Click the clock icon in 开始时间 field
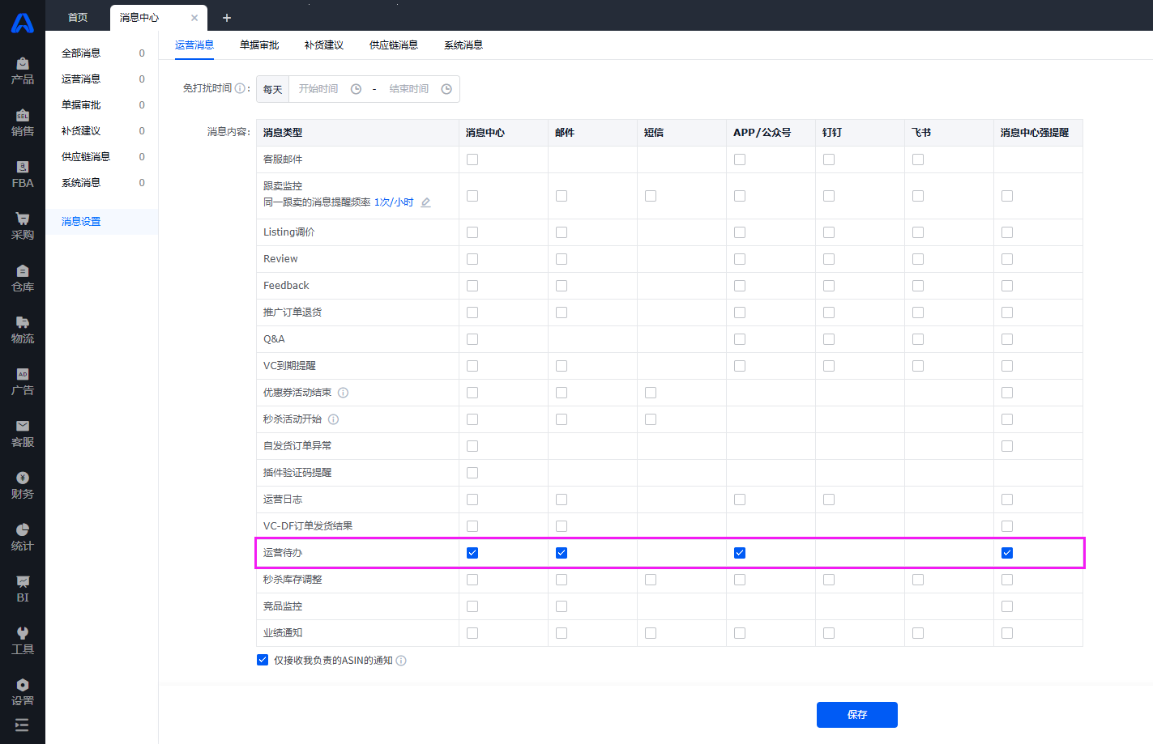The height and width of the screenshot is (744, 1153). tap(356, 89)
